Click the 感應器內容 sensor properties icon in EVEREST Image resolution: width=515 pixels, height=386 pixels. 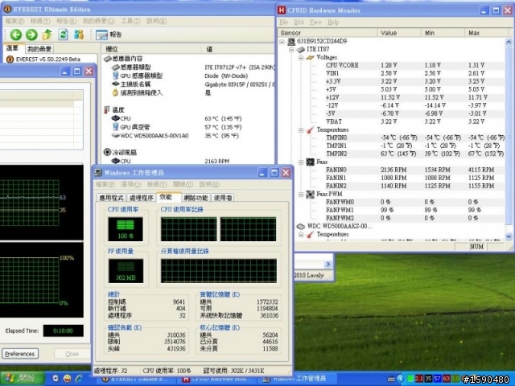107,59
